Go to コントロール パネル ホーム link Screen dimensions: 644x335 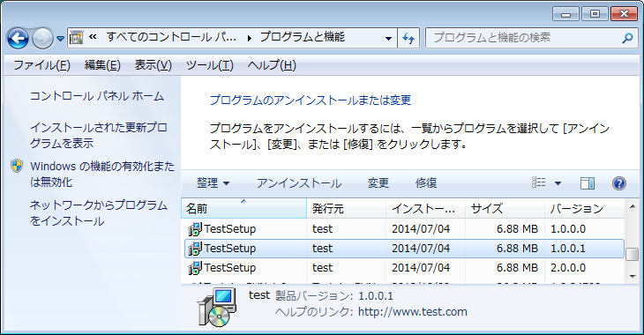(97, 96)
